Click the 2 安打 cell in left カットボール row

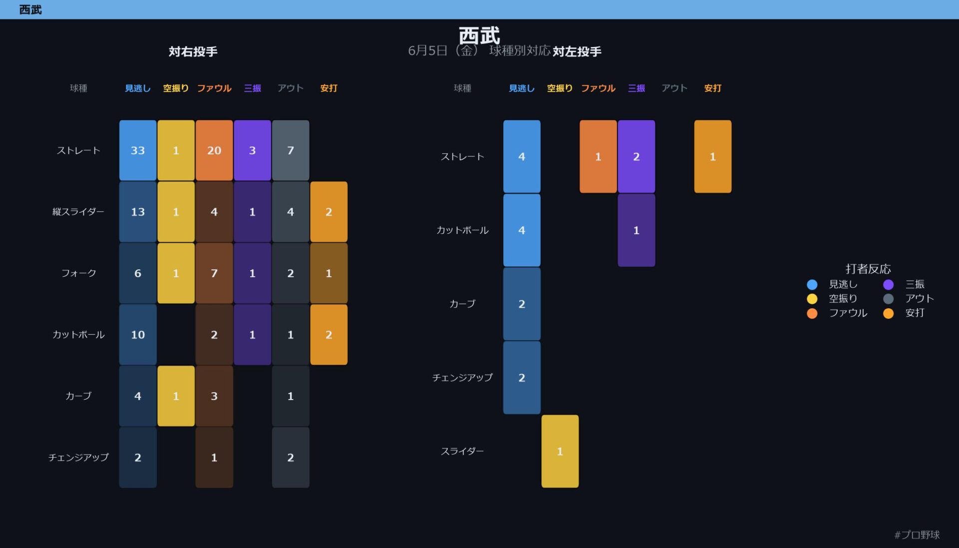coord(329,335)
